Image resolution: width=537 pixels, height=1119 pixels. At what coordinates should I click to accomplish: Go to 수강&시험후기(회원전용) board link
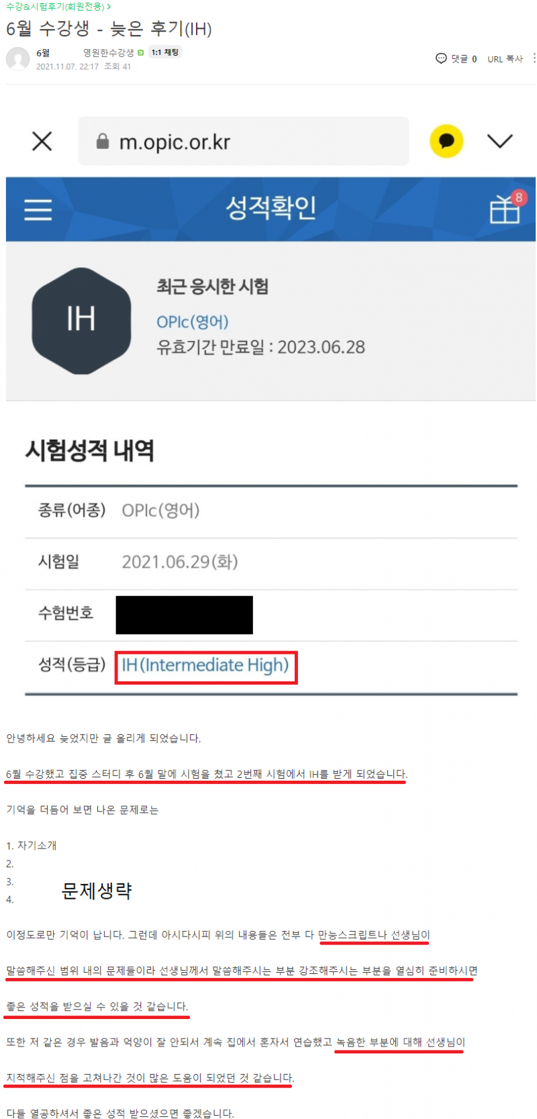tap(57, 6)
